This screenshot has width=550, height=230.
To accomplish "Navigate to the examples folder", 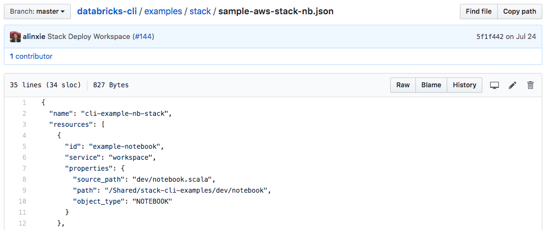I will point(163,11).
